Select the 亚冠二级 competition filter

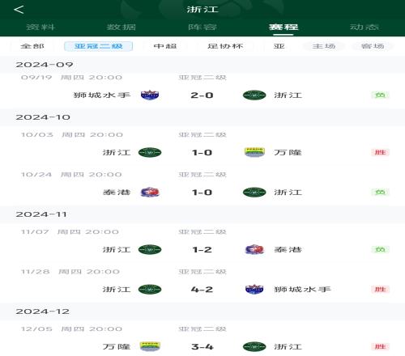pos(98,46)
